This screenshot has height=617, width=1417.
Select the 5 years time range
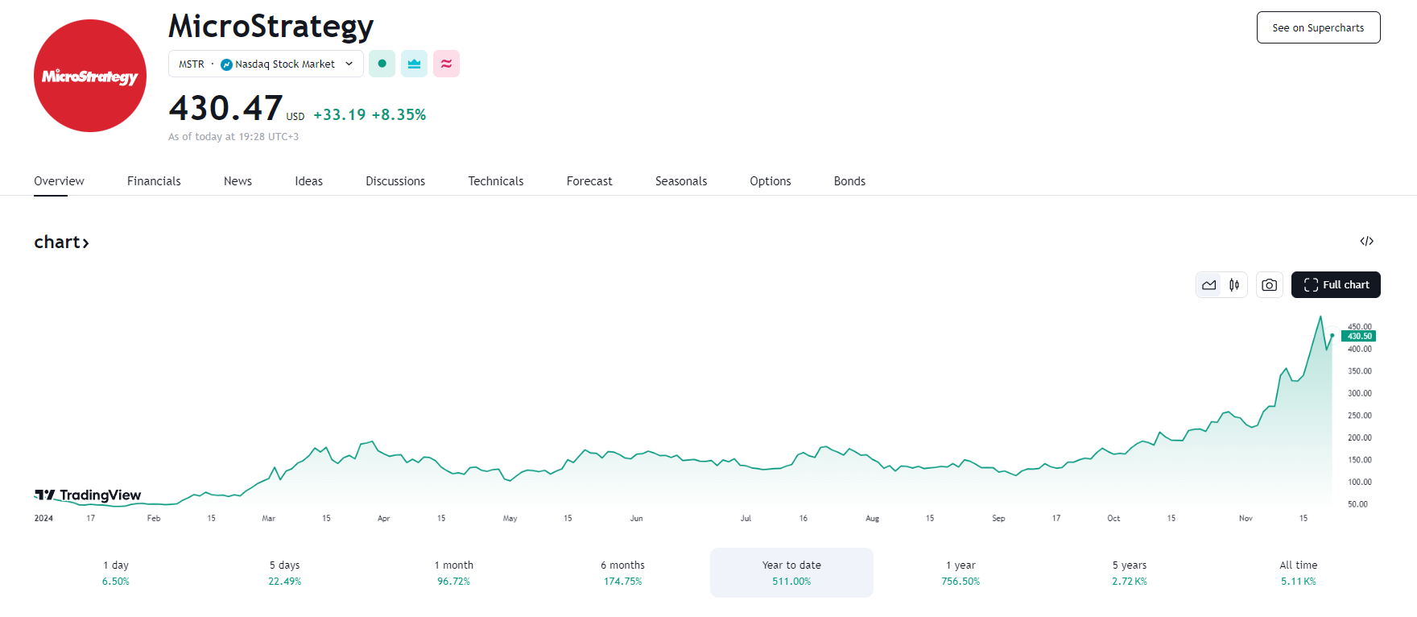[1130, 573]
